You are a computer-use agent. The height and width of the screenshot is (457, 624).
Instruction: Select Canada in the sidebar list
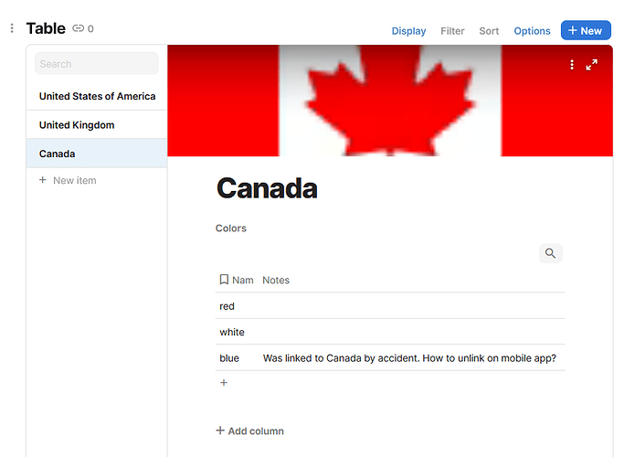click(x=97, y=154)
